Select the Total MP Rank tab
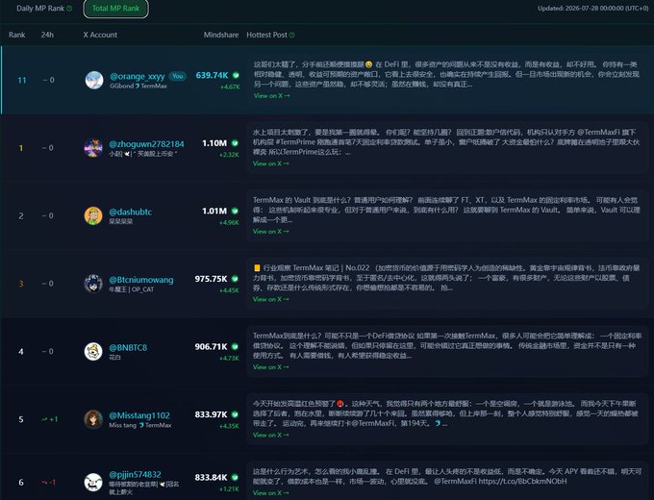The height and width of the screenshot is (500, 654). 116,9
